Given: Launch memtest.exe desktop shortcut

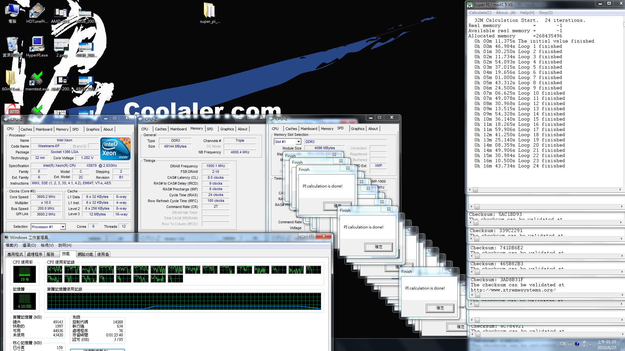Looking at the screenshot, I should [x=37, y=81].
